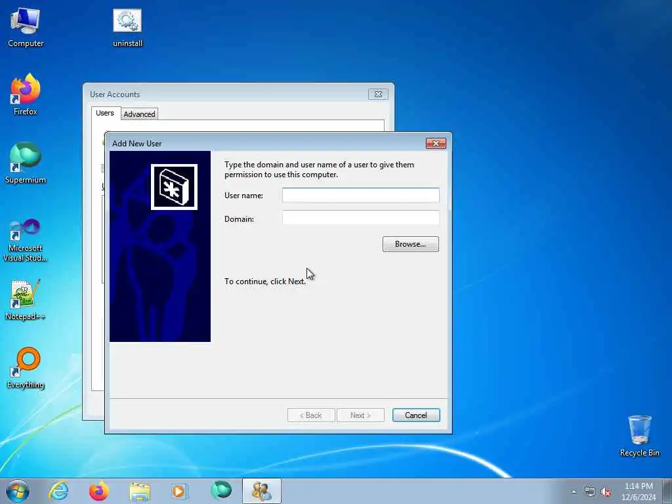Click the Add New User title bar text

click(x=136, y=144)
